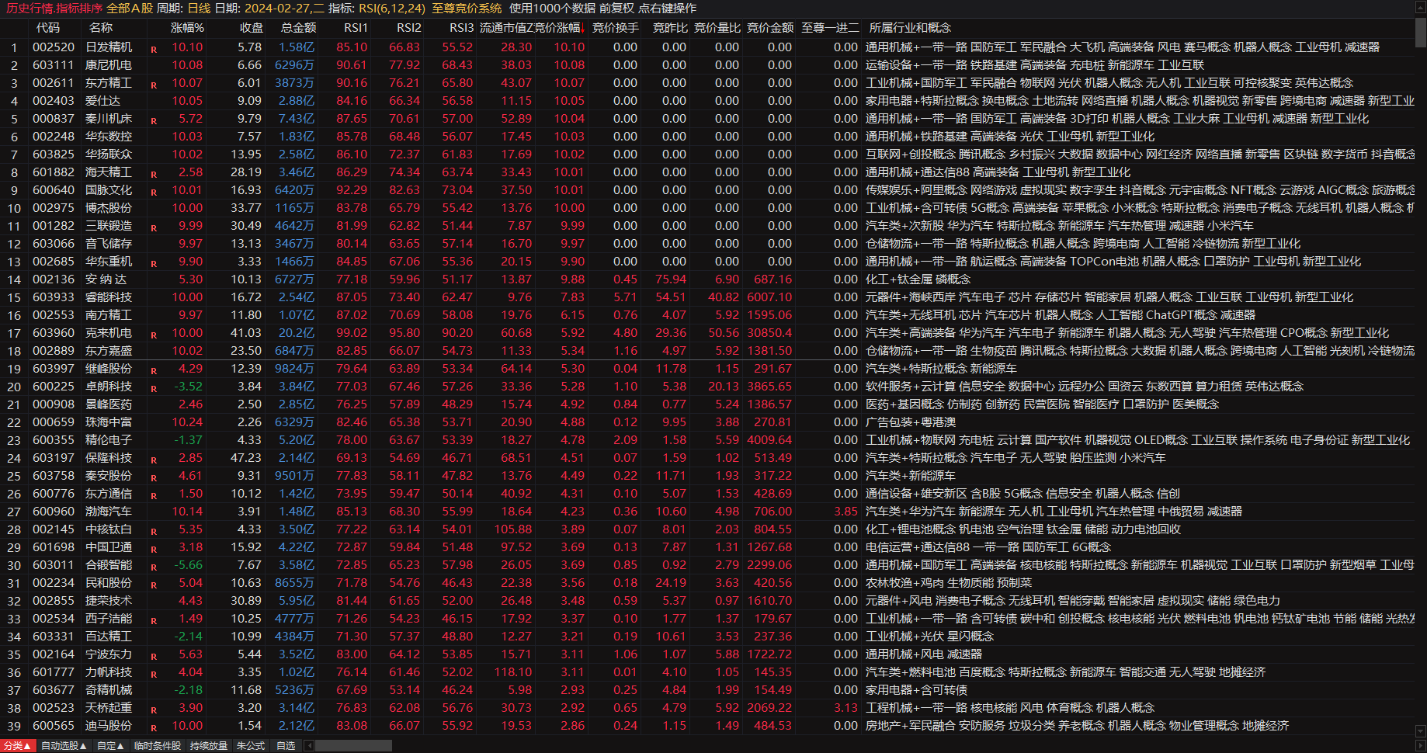Switch to the 朱公式 tab
The height and width of the screenshot is (753, 1427).
[x=251, y=746]
